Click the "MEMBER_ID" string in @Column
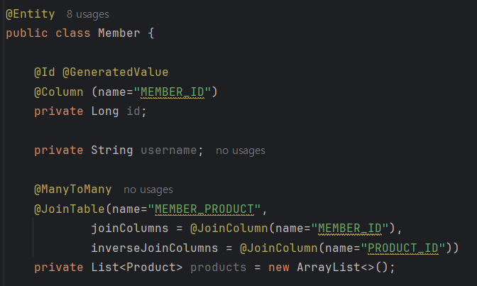477x286 pixels. tap(172, 92)
